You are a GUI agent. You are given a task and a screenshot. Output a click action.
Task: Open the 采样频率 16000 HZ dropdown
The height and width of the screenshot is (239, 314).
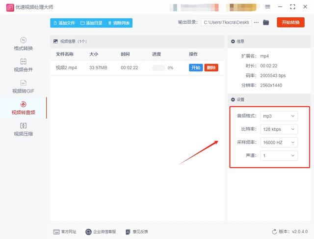pos(279,143)
